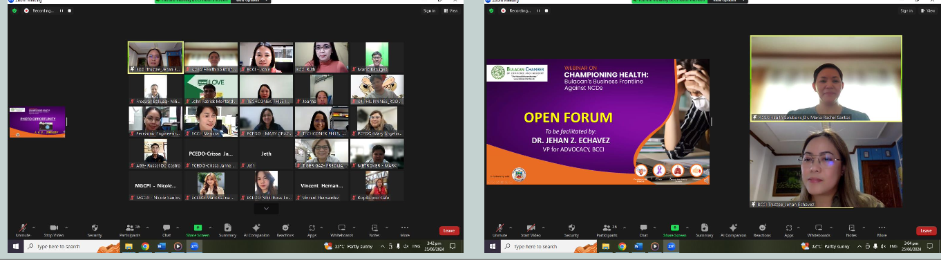Click AI Companion sparkle in gallery-view window
Viewport: 941px width, 260px height.
(256, 228)
